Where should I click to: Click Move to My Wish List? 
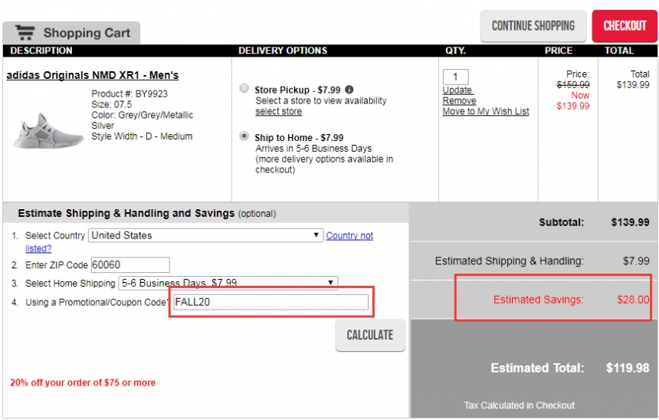point(486,111)
